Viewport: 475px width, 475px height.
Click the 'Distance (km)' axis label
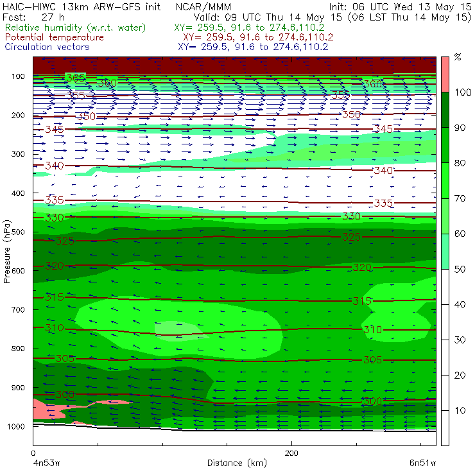click(x=237, y=463)
